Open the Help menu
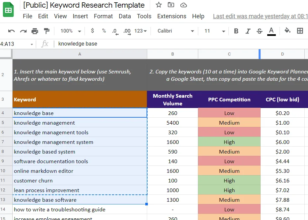This screenshot has height=220, width=308. point(198,16)
